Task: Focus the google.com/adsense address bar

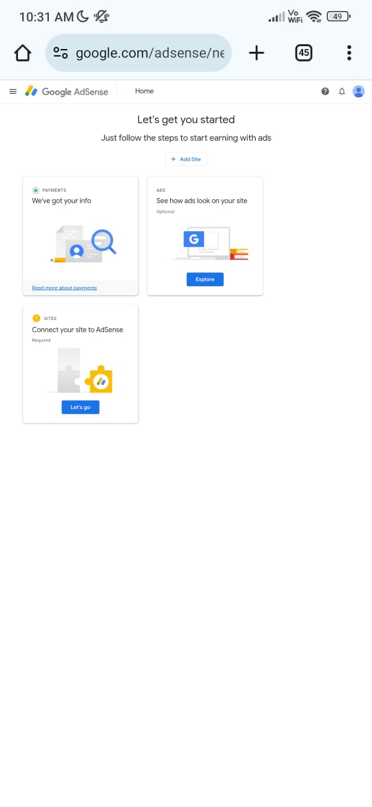Action: click(138, 52)
